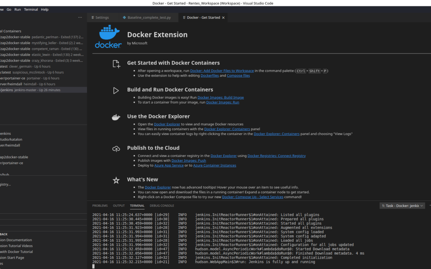This screenshot has width=431, height=269.
Task: Open the Docker: Add Docker Files to Workspace link
Action: pos(222,71)
